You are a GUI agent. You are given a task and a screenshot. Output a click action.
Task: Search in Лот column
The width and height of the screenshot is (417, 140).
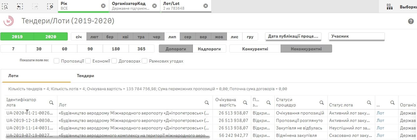pos(207,102)
